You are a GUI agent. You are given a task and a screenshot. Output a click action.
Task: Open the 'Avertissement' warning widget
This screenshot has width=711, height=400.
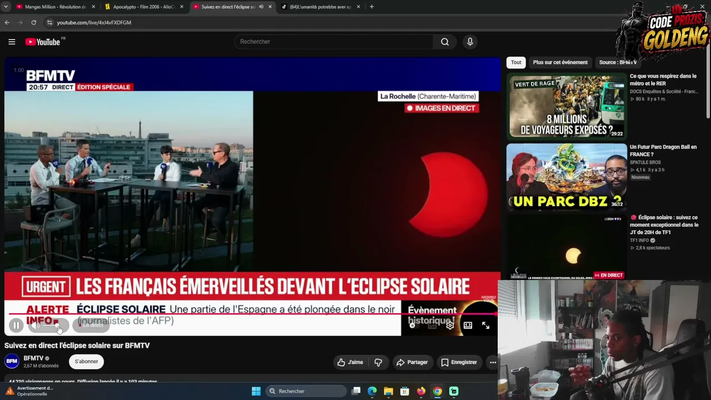tap(31, 391)
